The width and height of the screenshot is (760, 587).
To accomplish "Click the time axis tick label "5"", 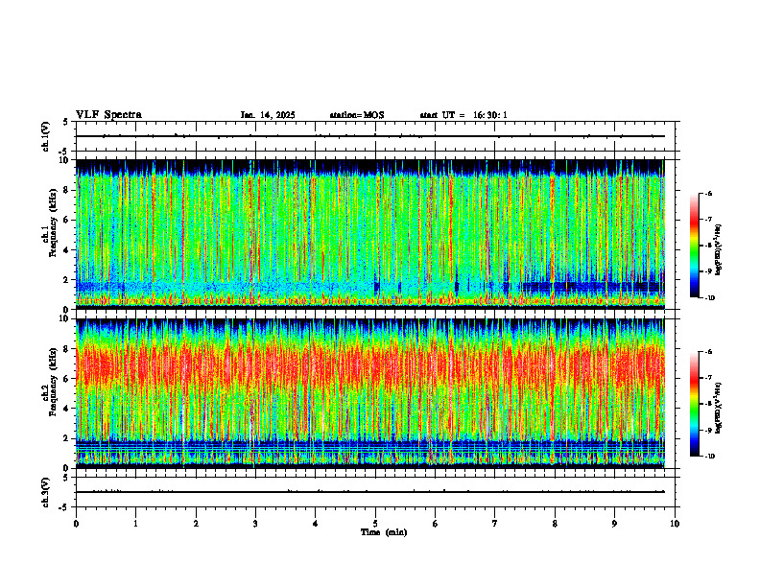I will [375, 524].
